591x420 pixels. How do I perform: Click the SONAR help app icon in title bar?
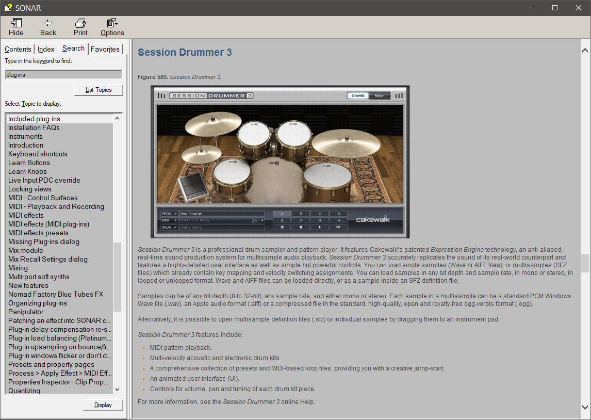[8, 8]
